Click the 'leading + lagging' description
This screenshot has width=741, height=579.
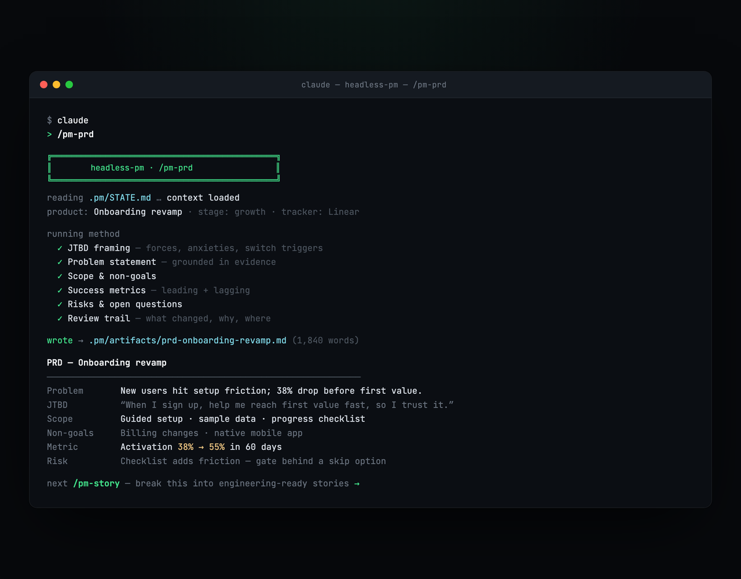[x=206, y=290]
